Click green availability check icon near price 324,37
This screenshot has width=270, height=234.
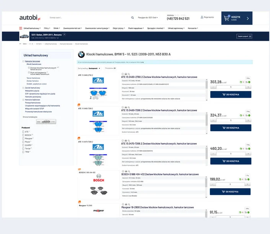pos(249,115)
